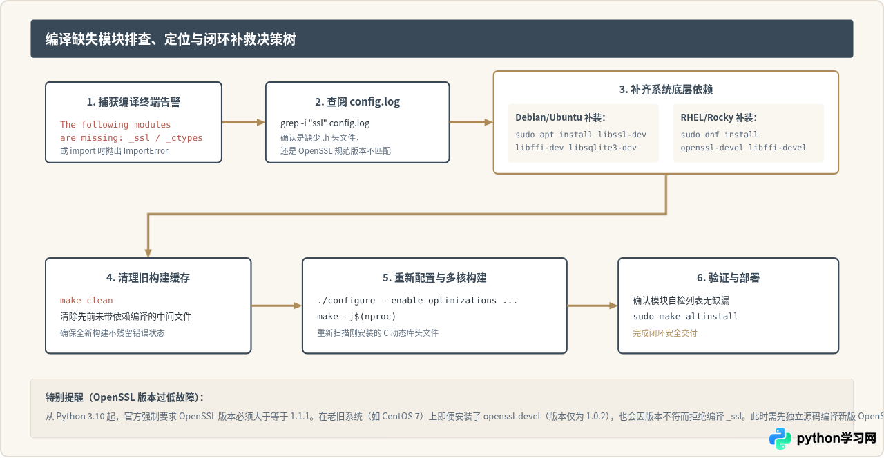Click command 'sudo dnf install'
Image resolution: width=884 pixels, height=458 pixels.
coord(719,135)
